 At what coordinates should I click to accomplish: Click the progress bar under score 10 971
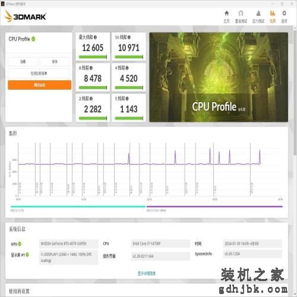tap(129, 57)
